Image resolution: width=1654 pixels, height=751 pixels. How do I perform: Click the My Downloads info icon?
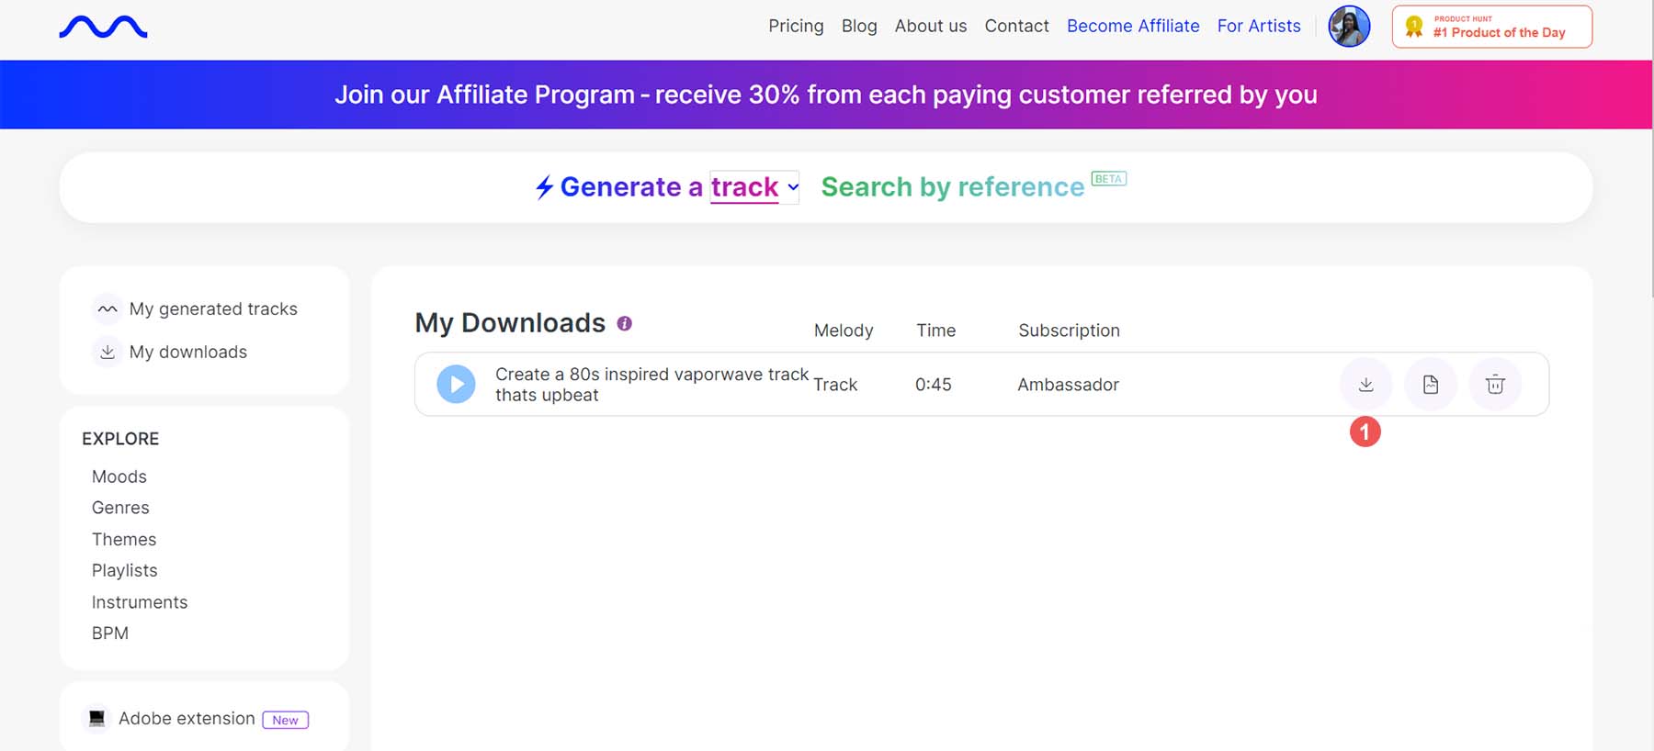point(625,323)
